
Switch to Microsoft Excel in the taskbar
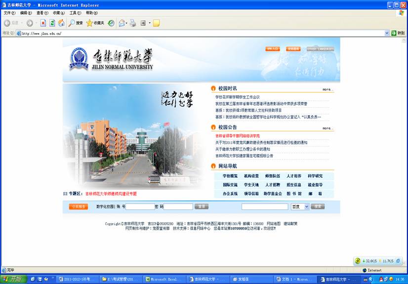pyautogui.click(x=164, y=279)
